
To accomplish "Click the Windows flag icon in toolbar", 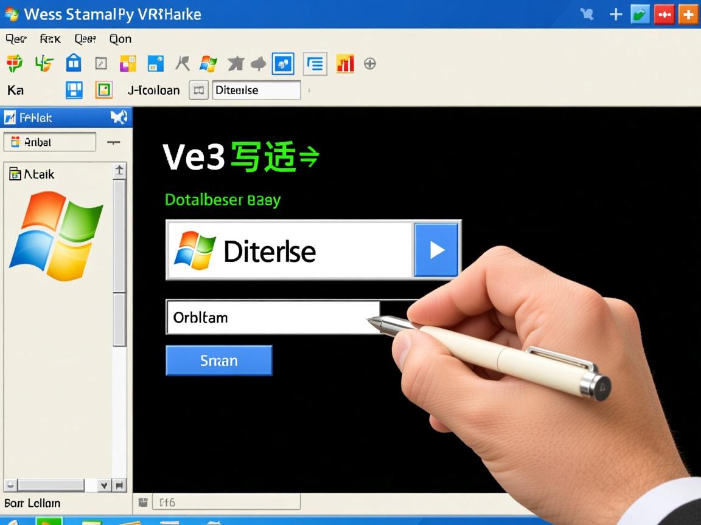I will pyautogui.click(x=208, y=63).
